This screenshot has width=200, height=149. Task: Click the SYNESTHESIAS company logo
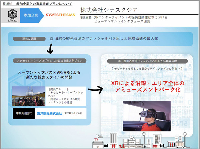59,15
